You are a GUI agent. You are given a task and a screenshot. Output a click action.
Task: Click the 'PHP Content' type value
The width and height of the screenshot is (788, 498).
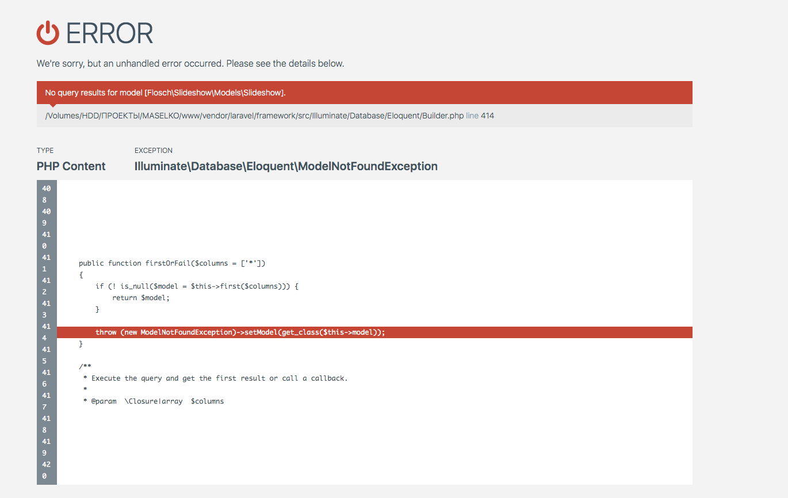point(71,166)
